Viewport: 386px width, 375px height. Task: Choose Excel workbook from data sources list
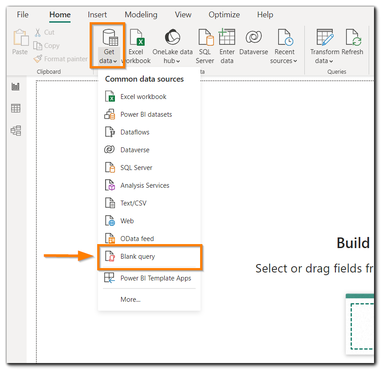(x=149, y=96)
